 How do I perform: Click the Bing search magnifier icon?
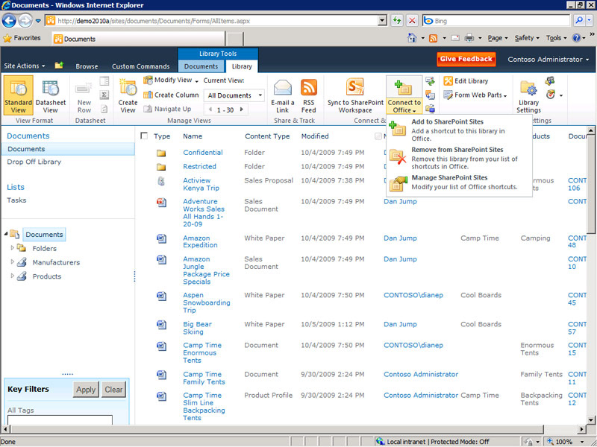pos(579,21)
